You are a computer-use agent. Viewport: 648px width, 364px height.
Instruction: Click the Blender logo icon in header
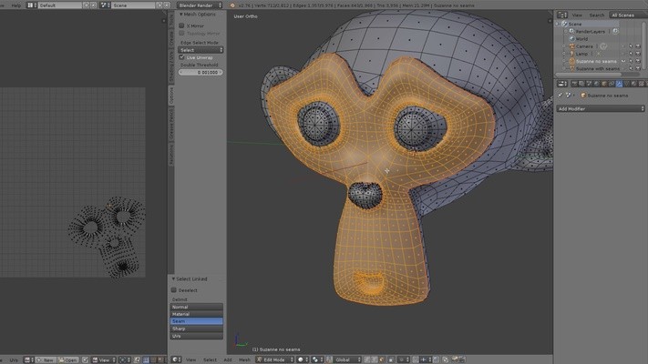click(231, 5)
